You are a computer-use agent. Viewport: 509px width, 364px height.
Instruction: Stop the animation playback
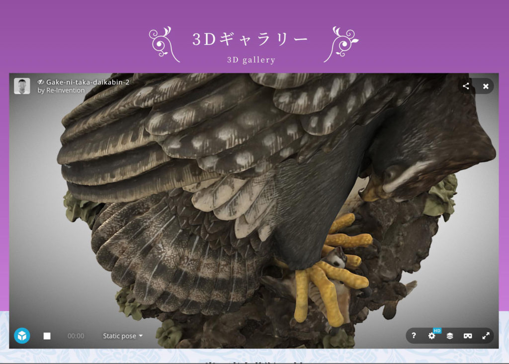point(47,336)
